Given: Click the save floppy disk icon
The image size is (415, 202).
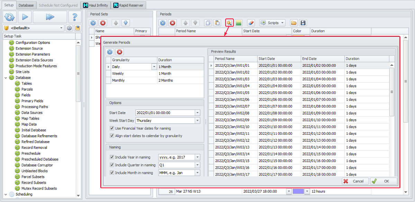Looking at the screenshot, I should coord(303,23).
